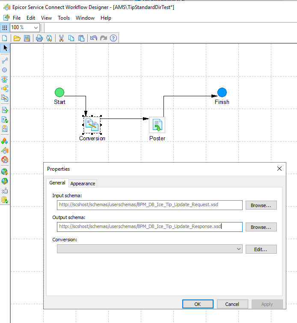The width and height of the screenshot is (297, 323).
Task: Pick the small sub-workflow node tool
Action: coord(5,191)
